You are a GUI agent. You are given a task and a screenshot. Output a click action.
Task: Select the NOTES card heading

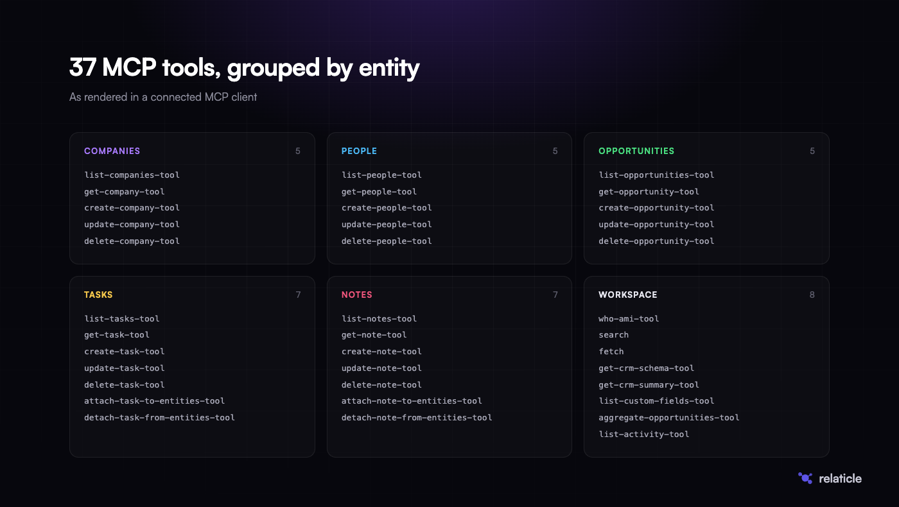[357, 295]
